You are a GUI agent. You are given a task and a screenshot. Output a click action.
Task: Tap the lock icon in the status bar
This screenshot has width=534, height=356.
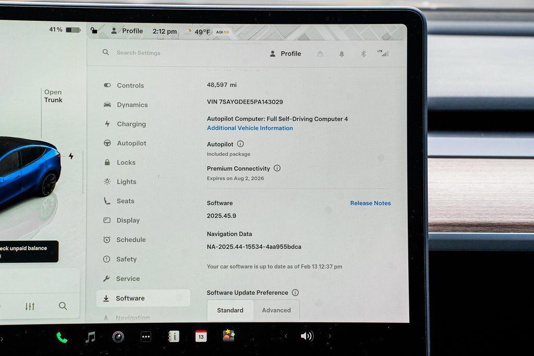click(94, 31)
